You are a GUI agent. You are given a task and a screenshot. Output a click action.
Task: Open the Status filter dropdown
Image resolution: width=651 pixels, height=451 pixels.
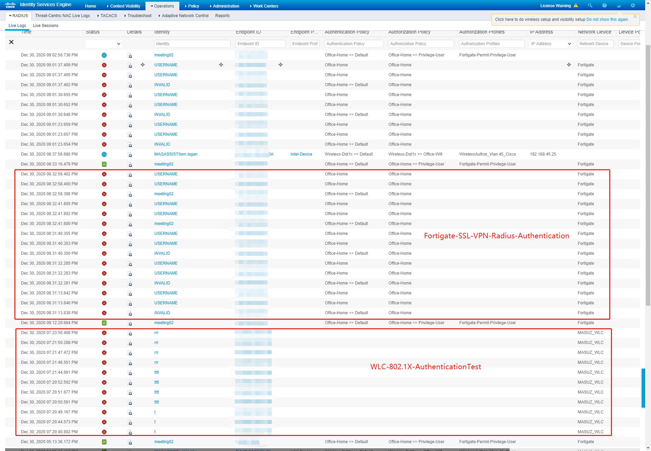pos(103,44)
